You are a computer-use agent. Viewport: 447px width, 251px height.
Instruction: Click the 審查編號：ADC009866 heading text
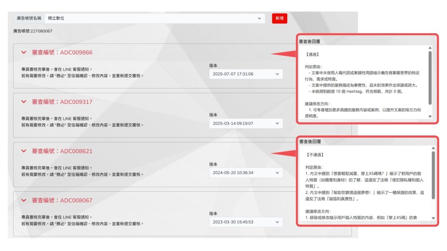click(62, 52)
